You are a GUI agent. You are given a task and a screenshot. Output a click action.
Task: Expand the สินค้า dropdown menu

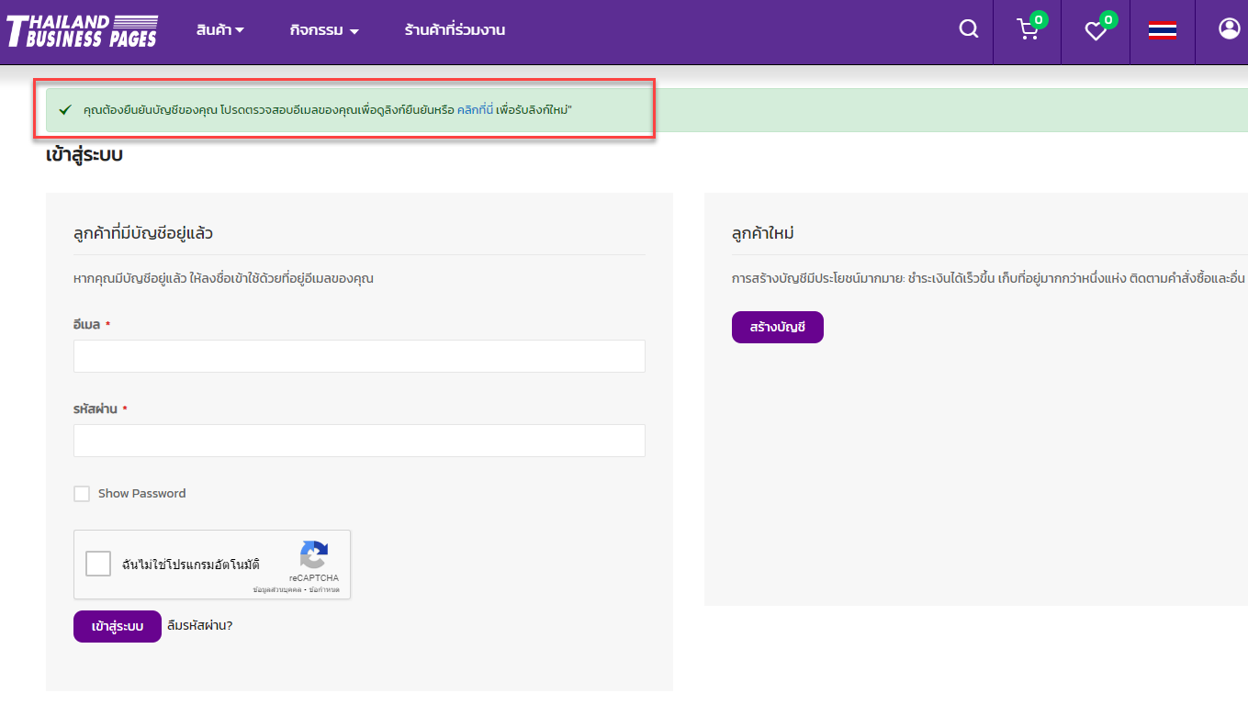tap(219, 30)
